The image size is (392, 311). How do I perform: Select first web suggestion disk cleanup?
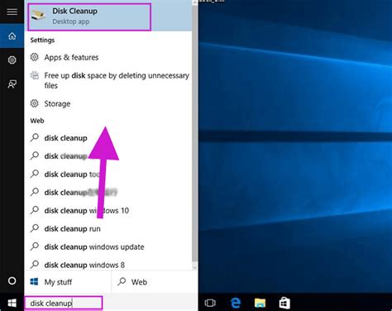tap(109, 138)
